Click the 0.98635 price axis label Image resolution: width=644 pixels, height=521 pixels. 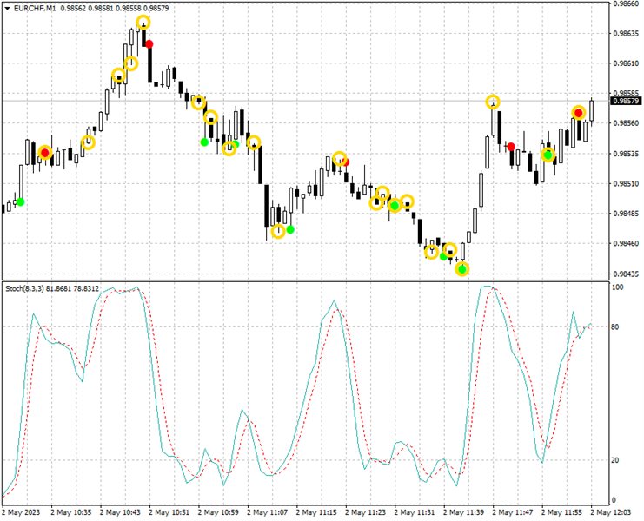pyautogui.click(x=626, y=33)
